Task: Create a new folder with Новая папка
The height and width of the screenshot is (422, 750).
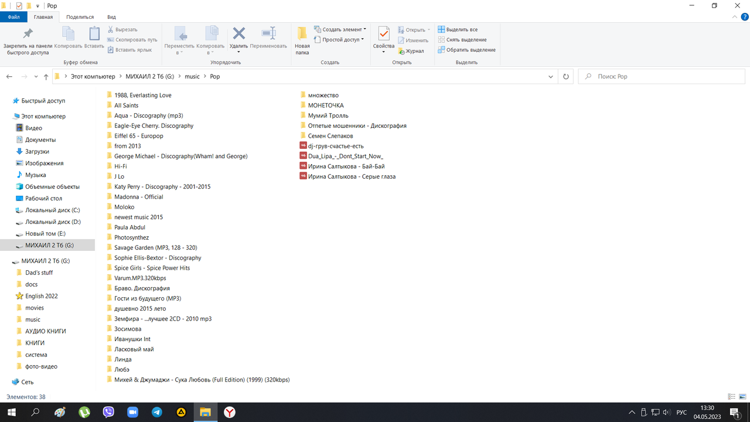Action: 302,40
